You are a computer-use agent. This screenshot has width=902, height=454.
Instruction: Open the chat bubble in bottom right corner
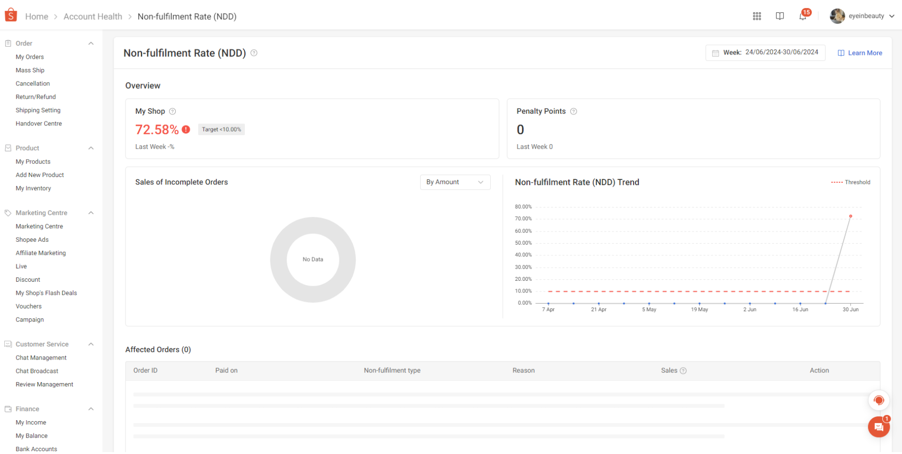click(878, 427)
